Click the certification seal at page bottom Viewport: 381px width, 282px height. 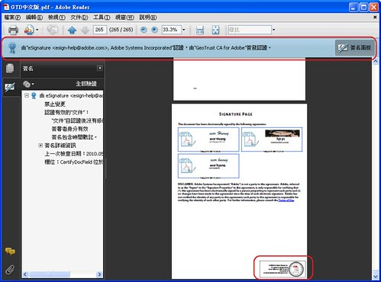pyautogui.click(x=283, y=269)
